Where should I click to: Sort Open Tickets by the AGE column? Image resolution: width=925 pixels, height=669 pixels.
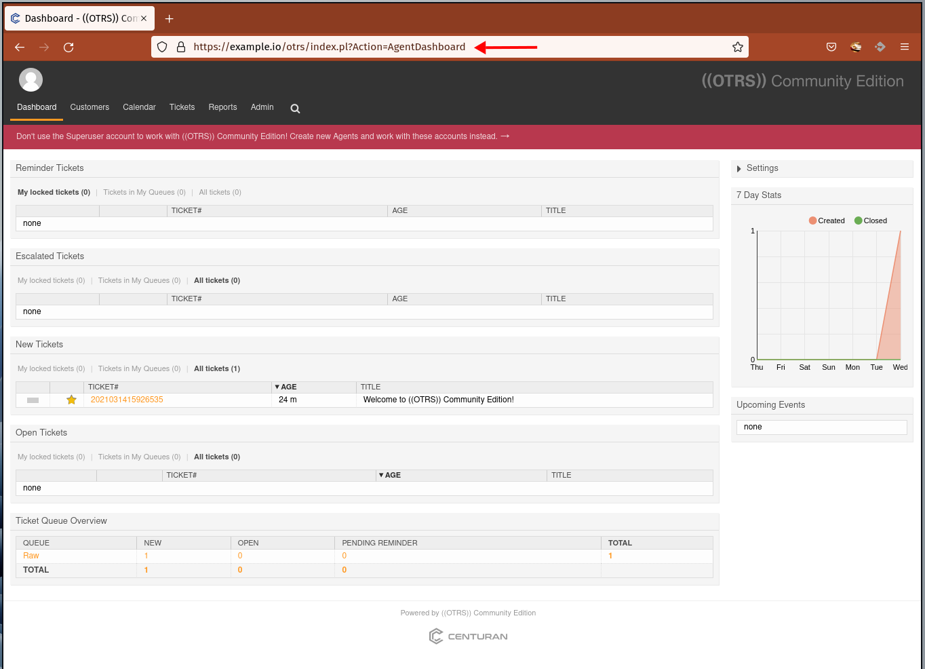(x=390, y=475)
